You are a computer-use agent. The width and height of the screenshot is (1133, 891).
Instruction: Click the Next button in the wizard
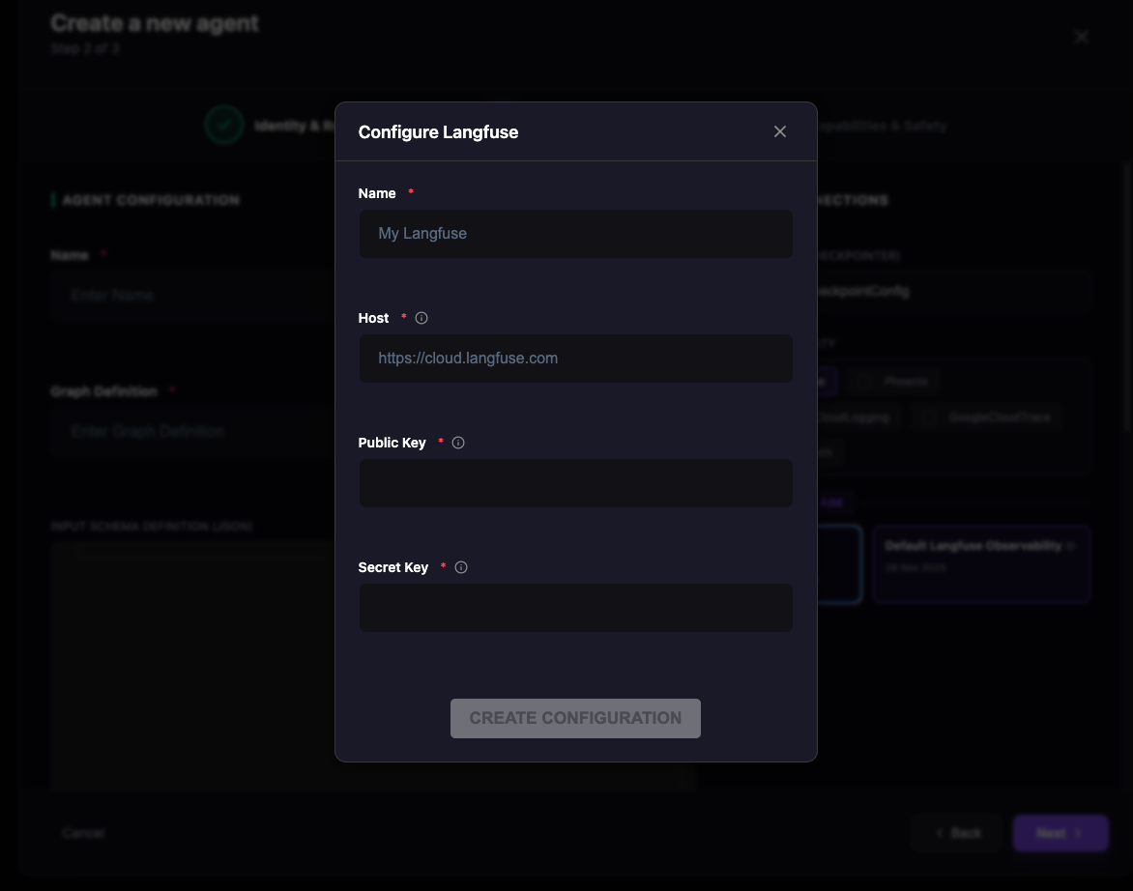[1060, 832]
